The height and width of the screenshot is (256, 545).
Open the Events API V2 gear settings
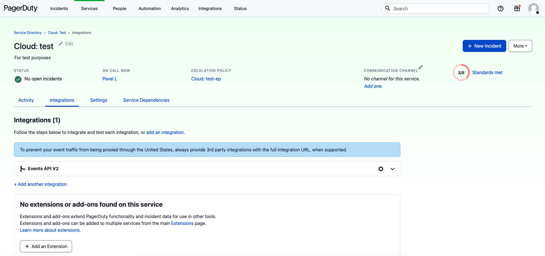[x=381, y=169]
